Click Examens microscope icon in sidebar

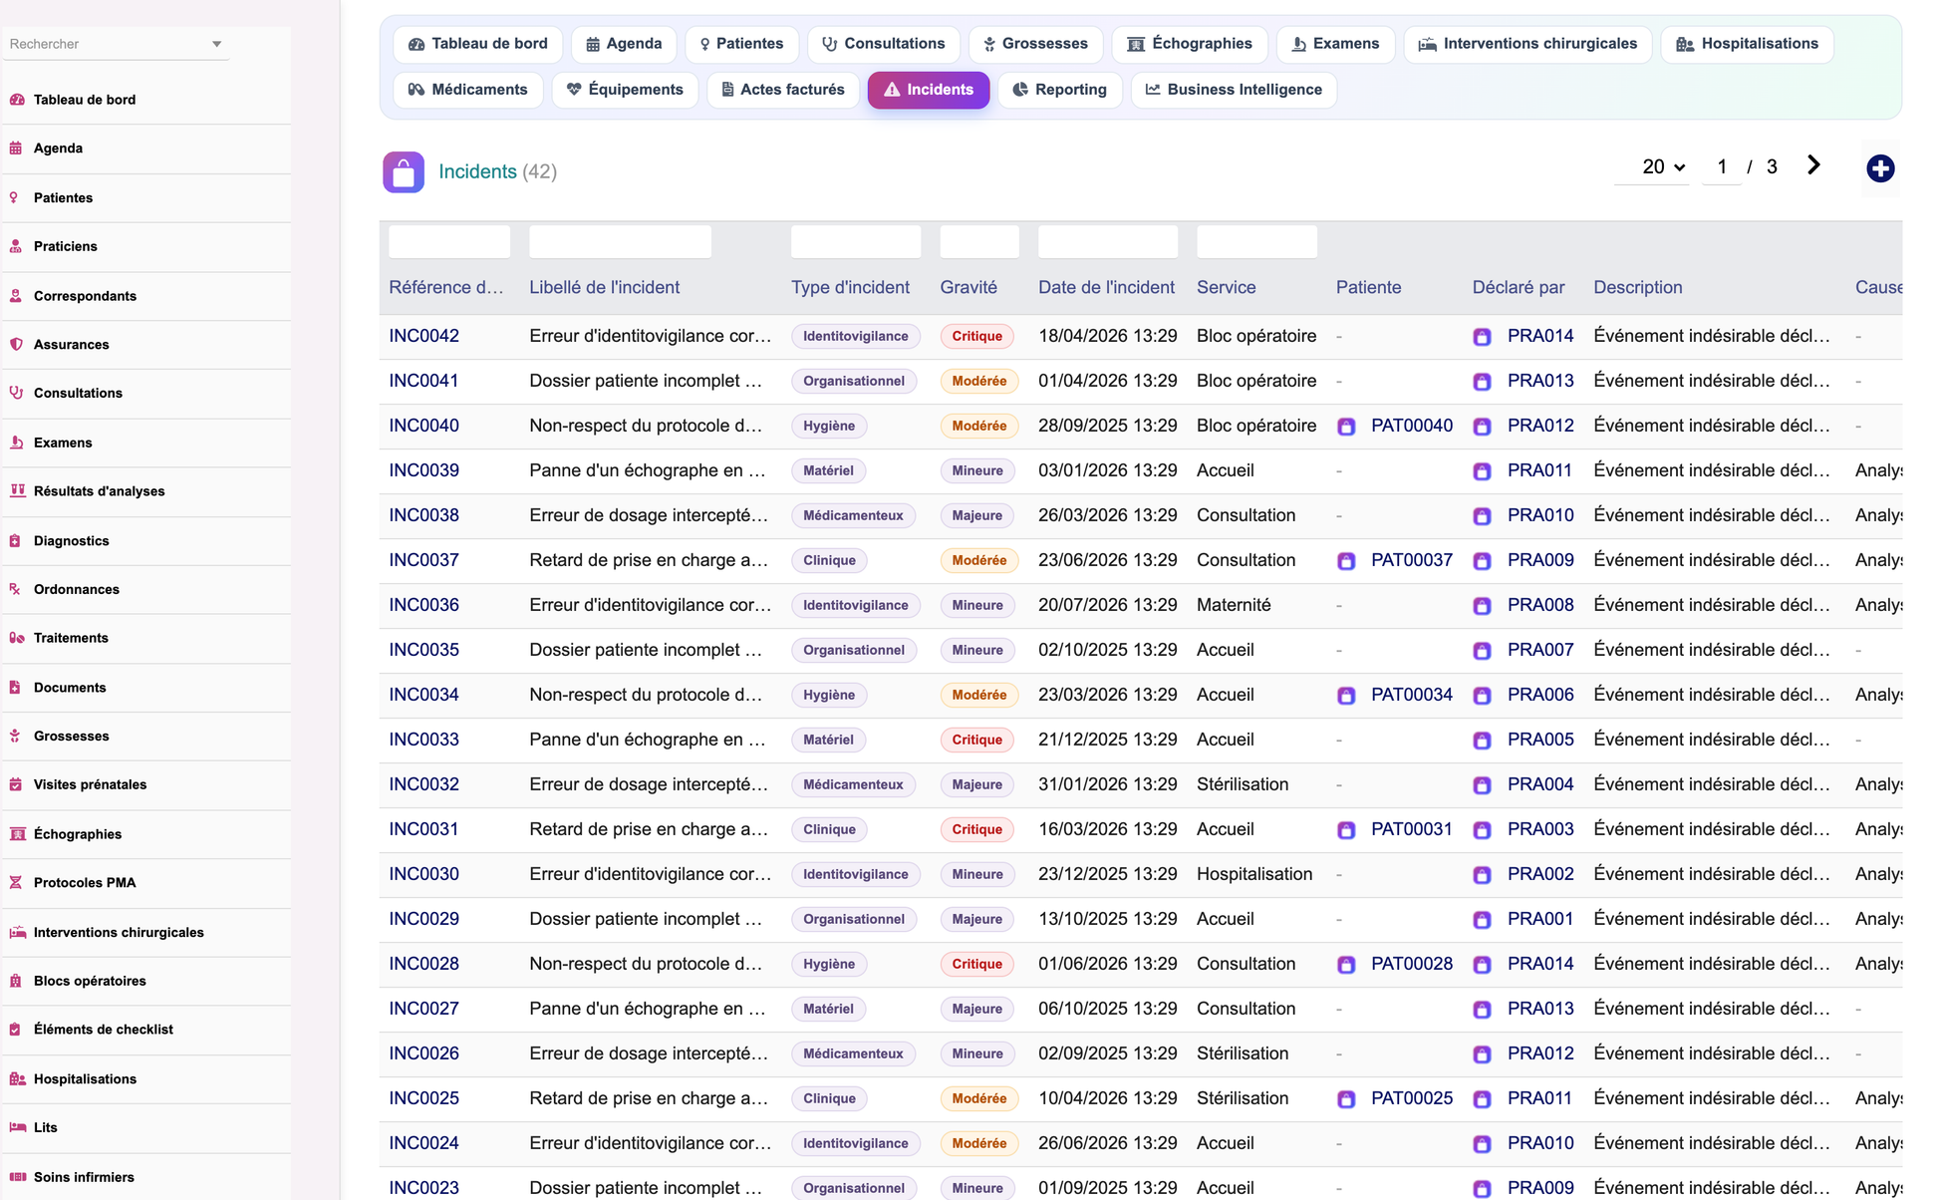[16, 443]
